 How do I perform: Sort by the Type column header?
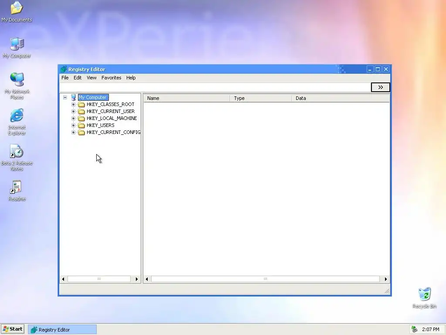(261, 98)
